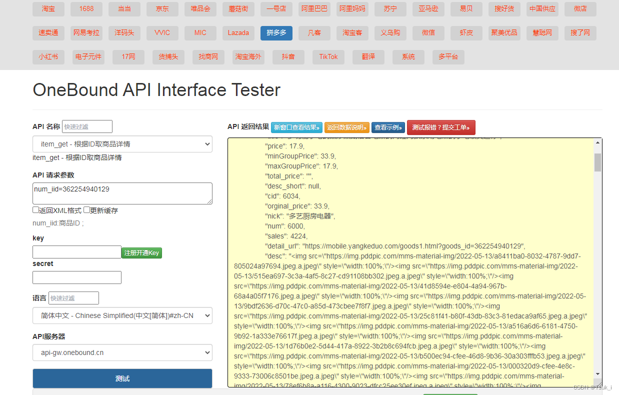Select the 搜好货 platform tab
The image size is (619, 395).
pos(504,9)
